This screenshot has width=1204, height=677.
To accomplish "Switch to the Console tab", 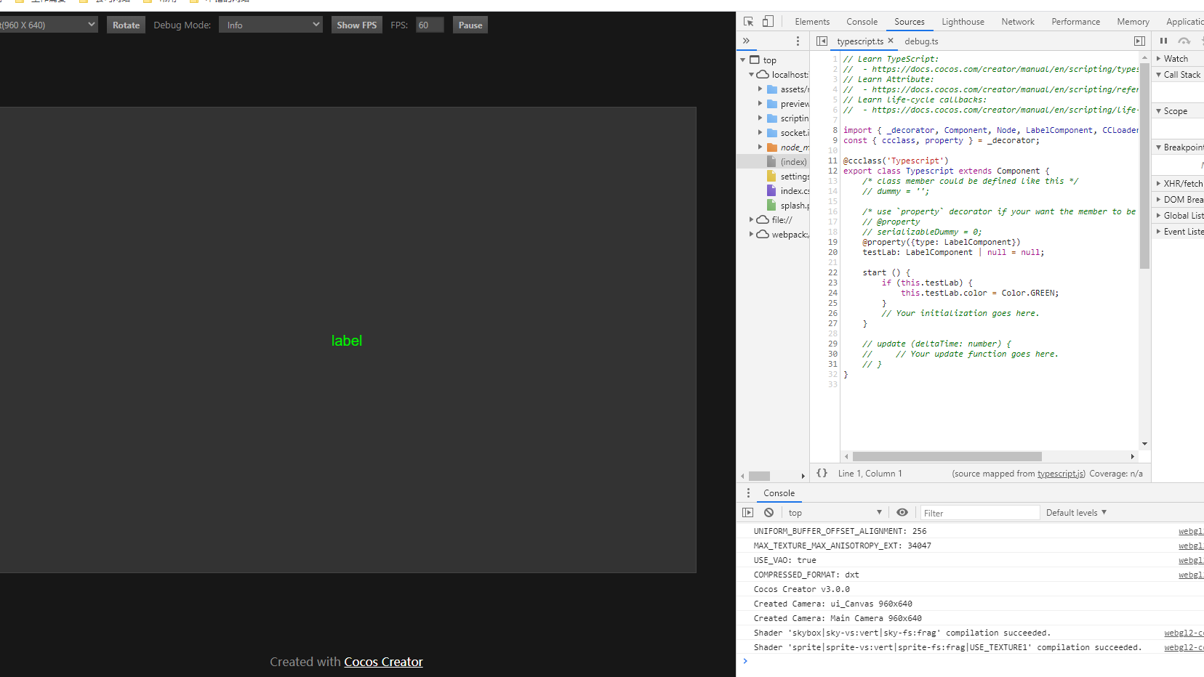I will 862,22.
